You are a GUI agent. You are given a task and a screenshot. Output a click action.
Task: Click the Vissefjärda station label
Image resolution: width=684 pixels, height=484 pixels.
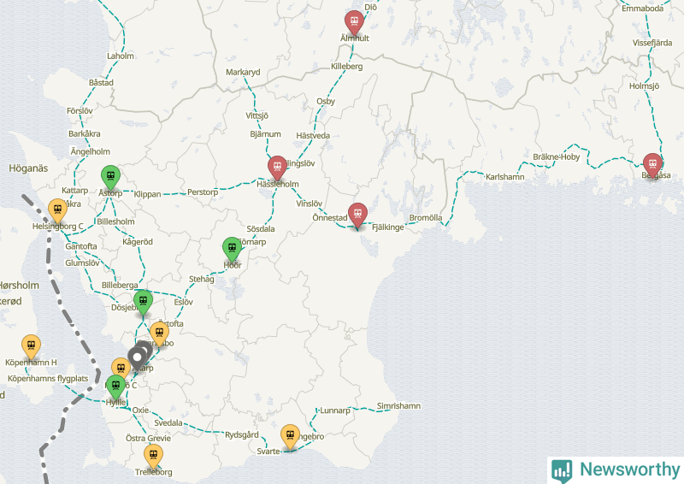[x=652, y=43]
